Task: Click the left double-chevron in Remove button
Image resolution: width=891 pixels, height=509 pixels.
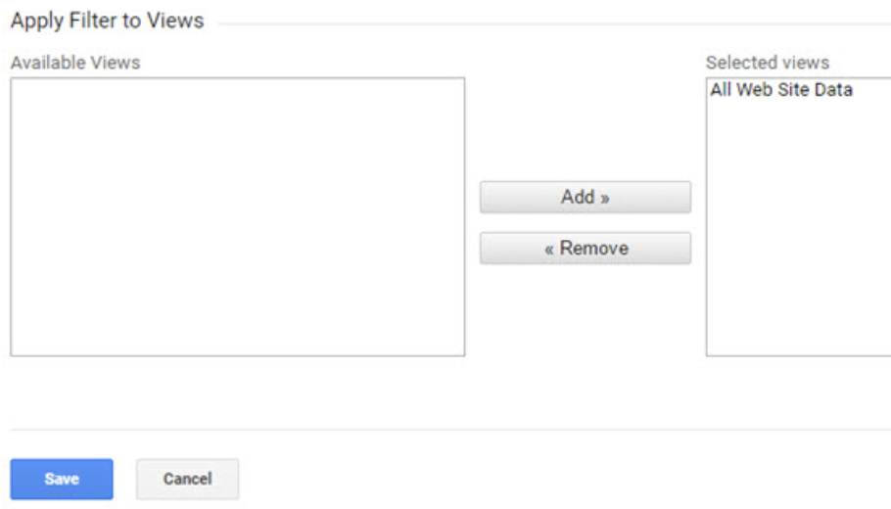Action: coord(549,250)
